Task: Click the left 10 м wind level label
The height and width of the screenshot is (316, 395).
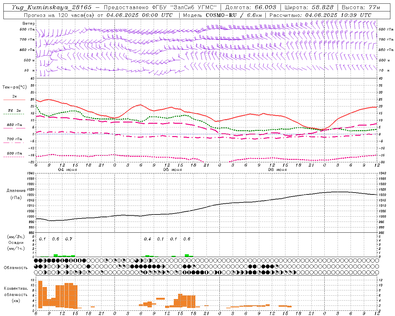Action: (x=29, y=70)
